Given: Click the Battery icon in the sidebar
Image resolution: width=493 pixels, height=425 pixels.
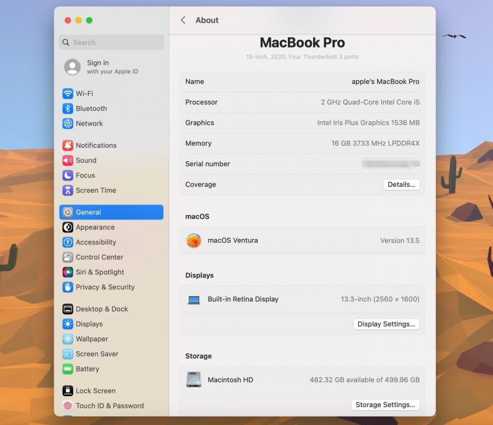Looking at the screenshot, I should click(68, 369).
